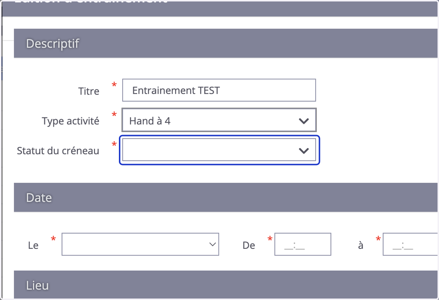This screenshot has width=439, height=300.
Task: Click the small chevron in the Le date field
Action: tap(212, 244)
